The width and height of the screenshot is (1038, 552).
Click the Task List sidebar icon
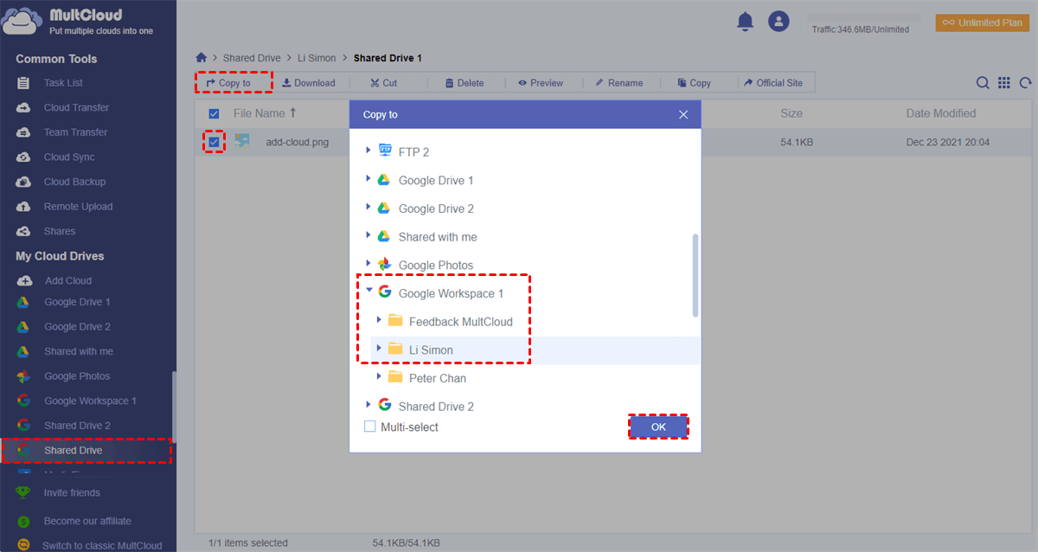click(x=24, y=83)
